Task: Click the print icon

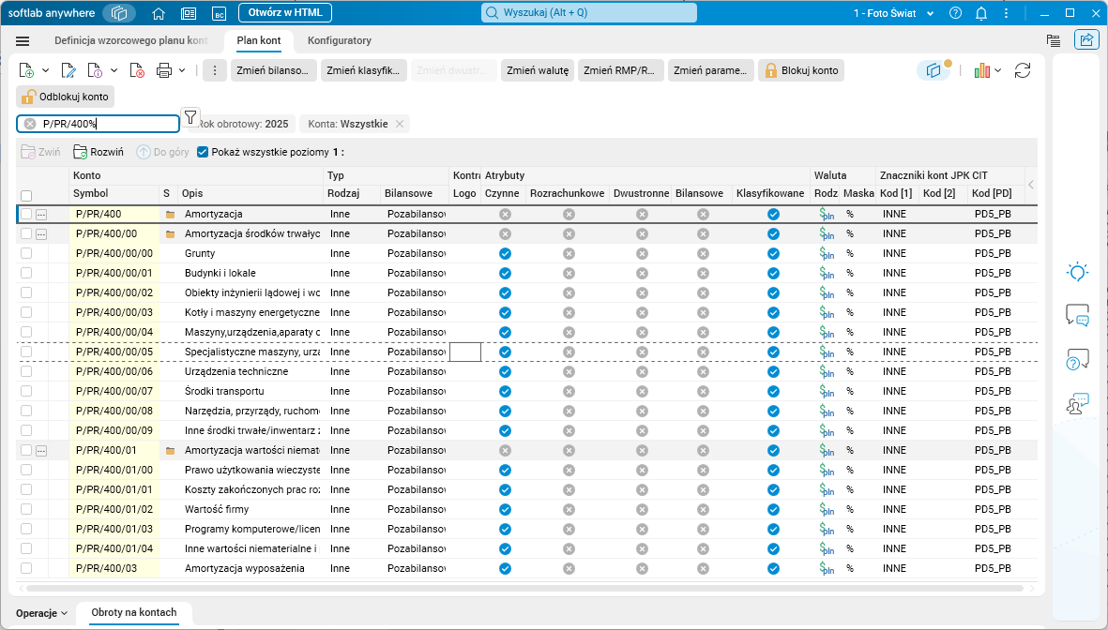Action: point(164,71)
